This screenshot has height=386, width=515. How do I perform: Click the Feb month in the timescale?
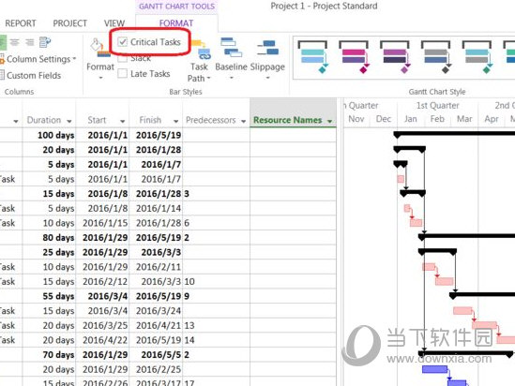(x=437, y=119)
